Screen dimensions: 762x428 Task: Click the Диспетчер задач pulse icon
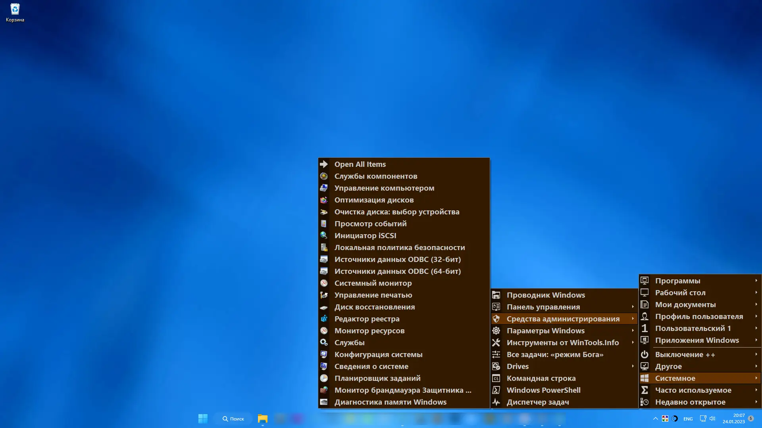click(x=496, y=402)
